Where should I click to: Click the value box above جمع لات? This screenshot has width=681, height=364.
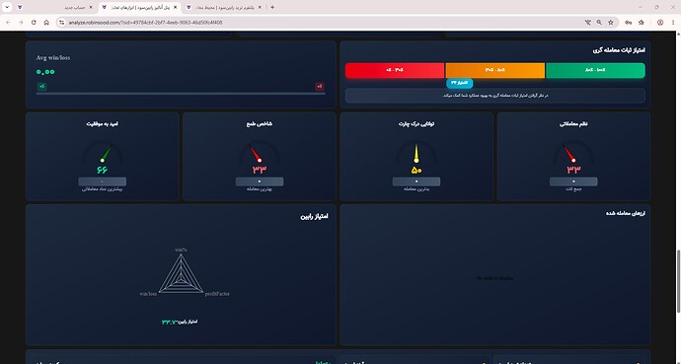pyautogui.click(x=573, y=182)
